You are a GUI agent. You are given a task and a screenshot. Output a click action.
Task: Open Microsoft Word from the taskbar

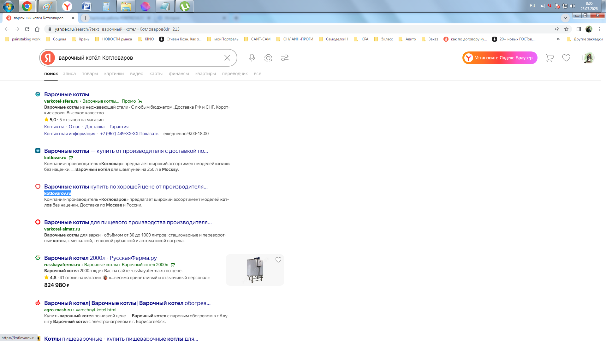coord(86,6)
